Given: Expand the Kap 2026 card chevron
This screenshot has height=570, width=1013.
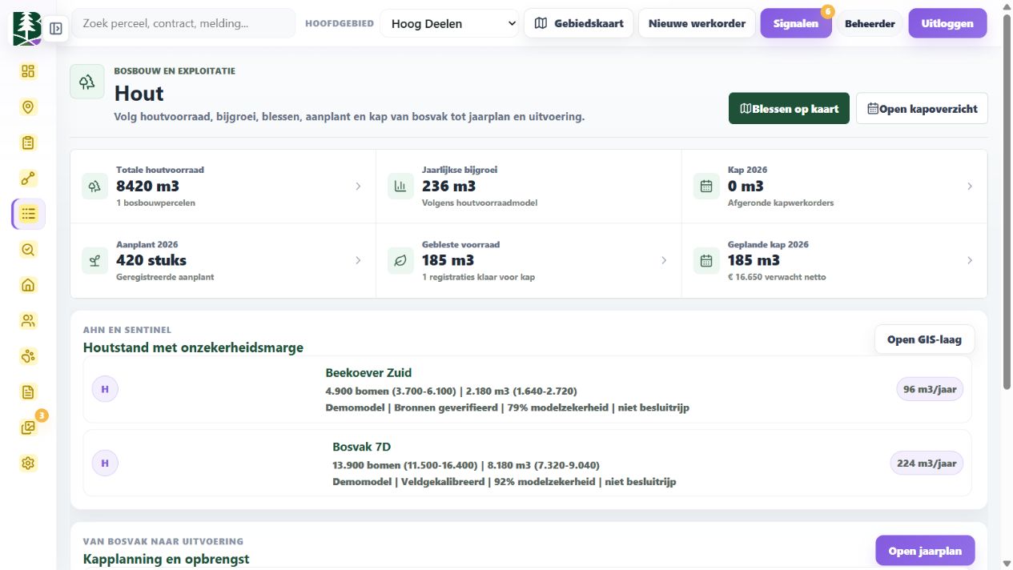Looking at the screenshot, I should pos(970,187).
